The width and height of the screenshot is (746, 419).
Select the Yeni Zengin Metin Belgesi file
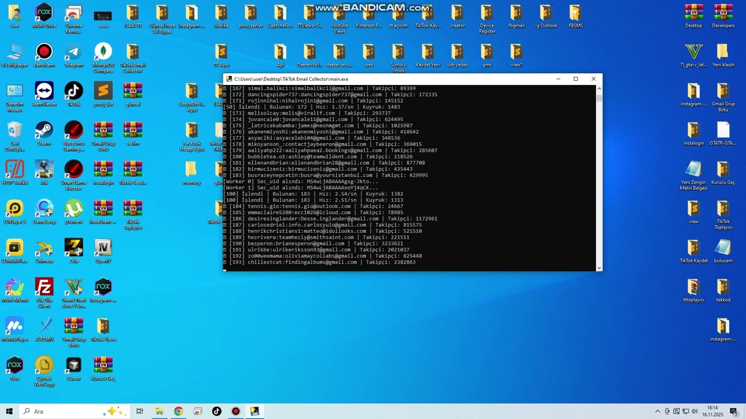tap(694, 176)
